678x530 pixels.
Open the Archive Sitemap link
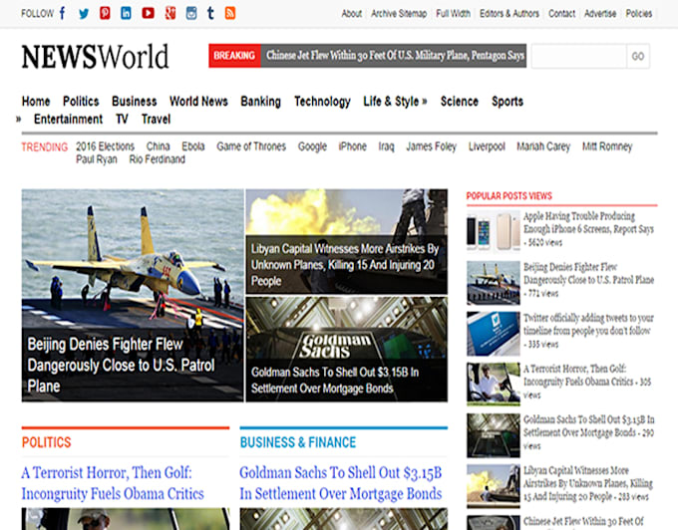point(399,14)
